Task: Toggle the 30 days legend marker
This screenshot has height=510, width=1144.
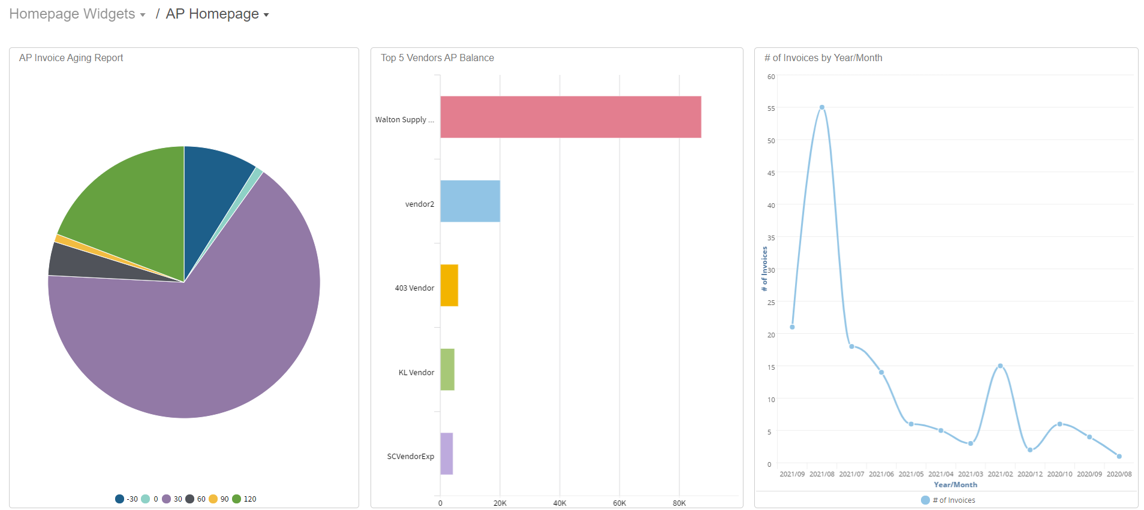Action: pyautogui.click(x=167, y=499)
